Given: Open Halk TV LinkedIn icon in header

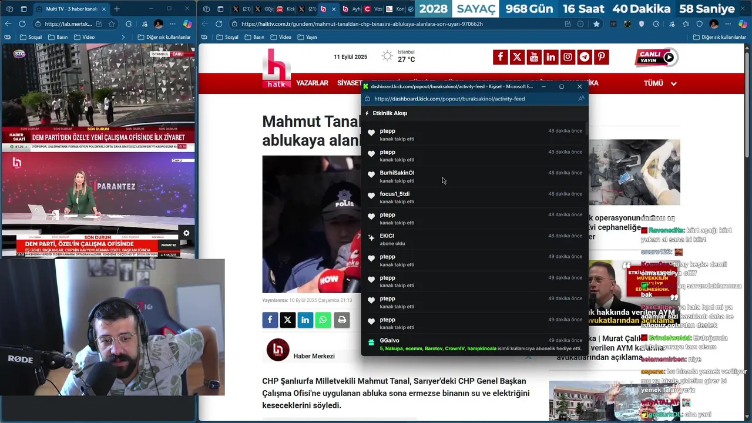Looking at the screenshot, I should (550, 57).
